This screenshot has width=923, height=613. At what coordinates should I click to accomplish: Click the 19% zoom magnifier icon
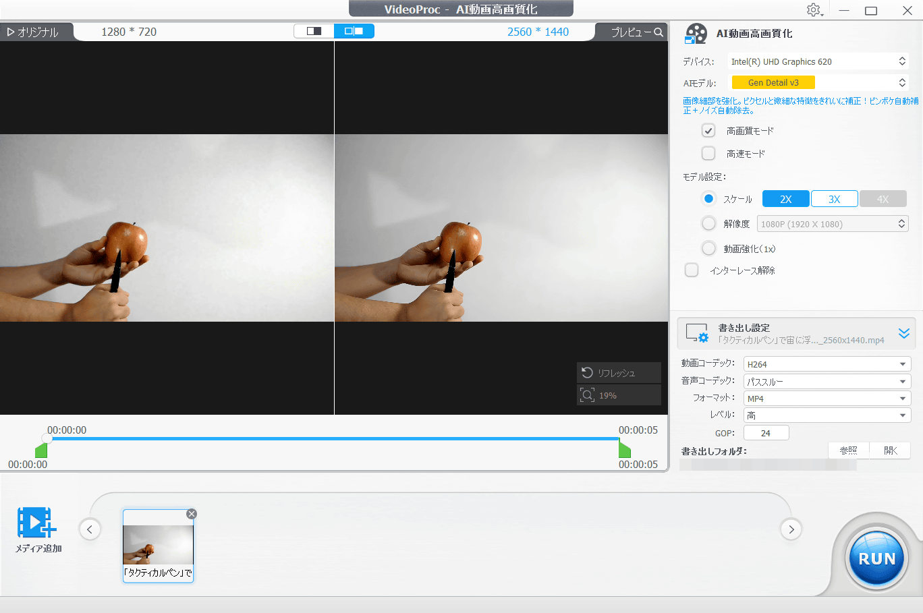[x=587, y=395]
